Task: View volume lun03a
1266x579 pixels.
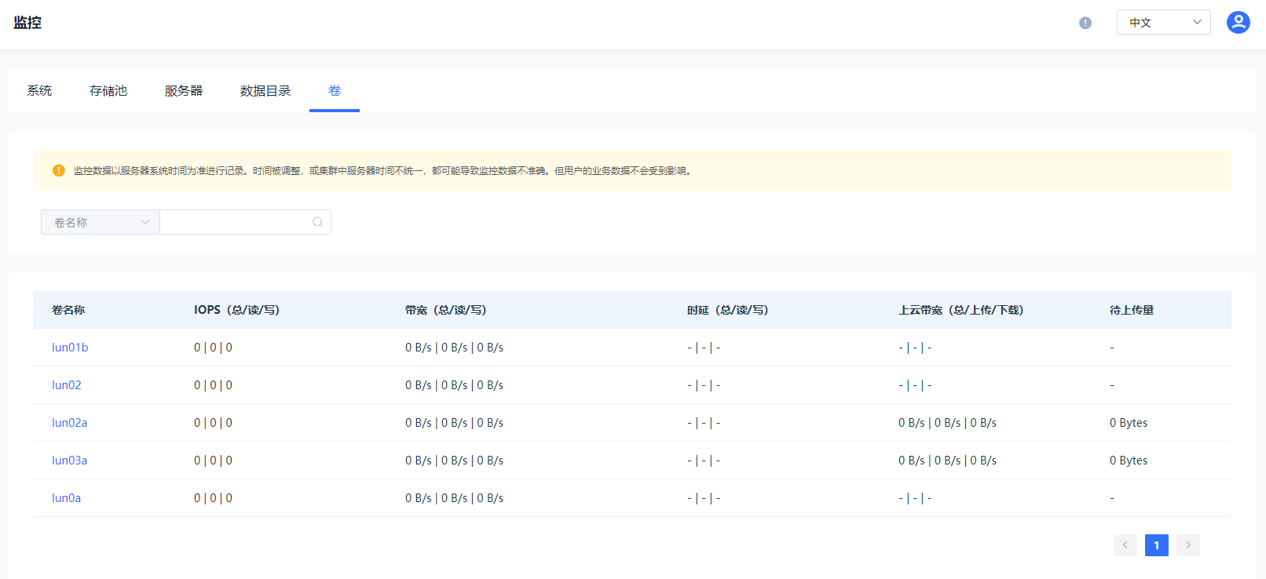Action: coord(69,461)
